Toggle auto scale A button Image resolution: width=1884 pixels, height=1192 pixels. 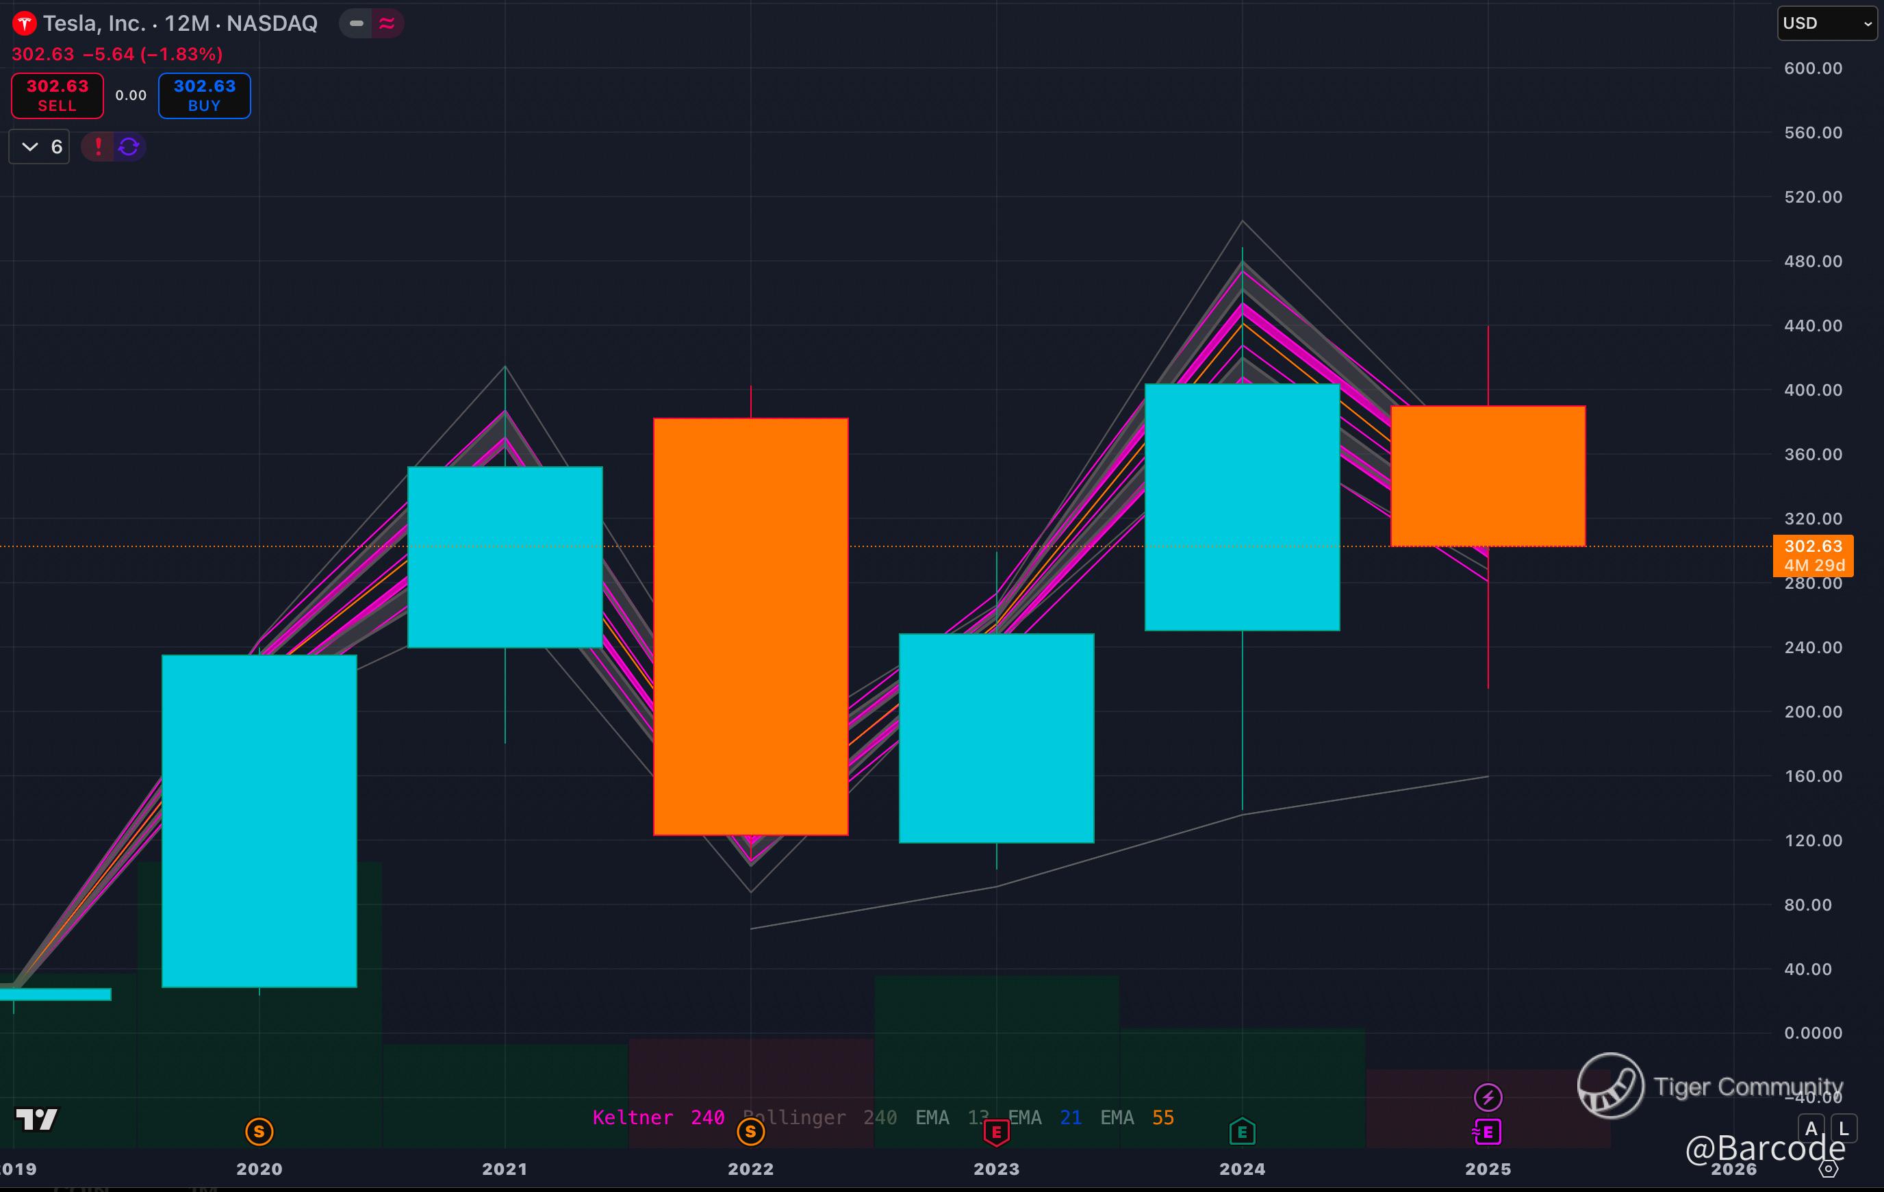(1811, 1128)
